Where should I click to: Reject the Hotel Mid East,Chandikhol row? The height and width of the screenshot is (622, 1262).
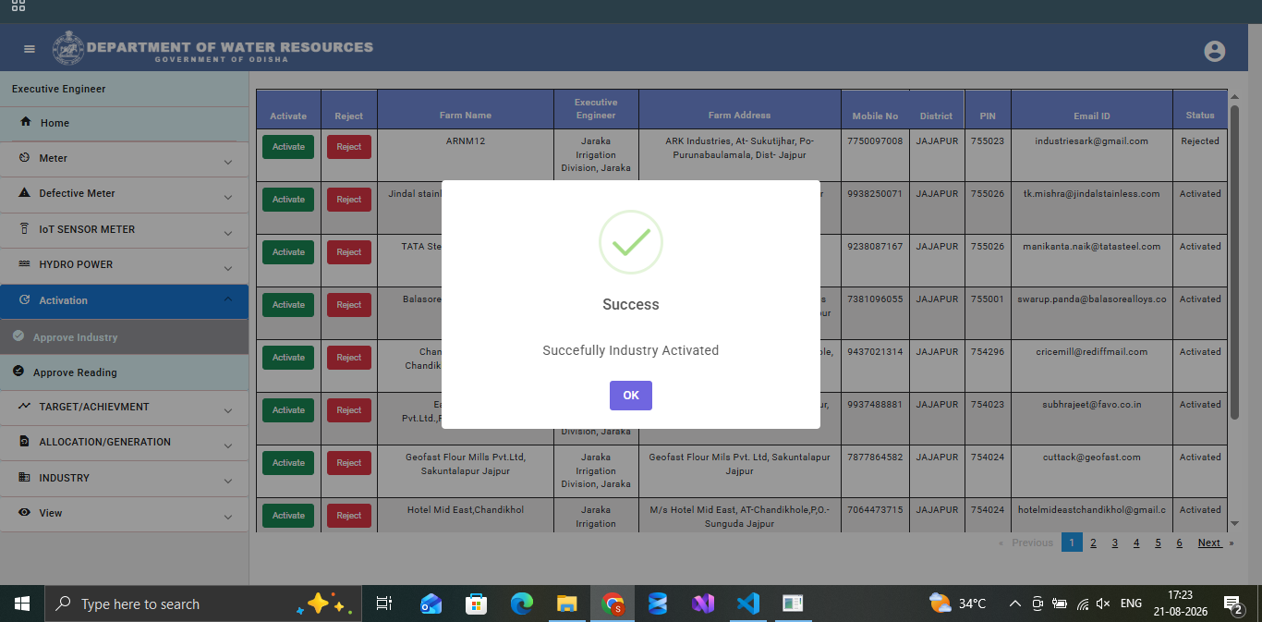[349, 516]
